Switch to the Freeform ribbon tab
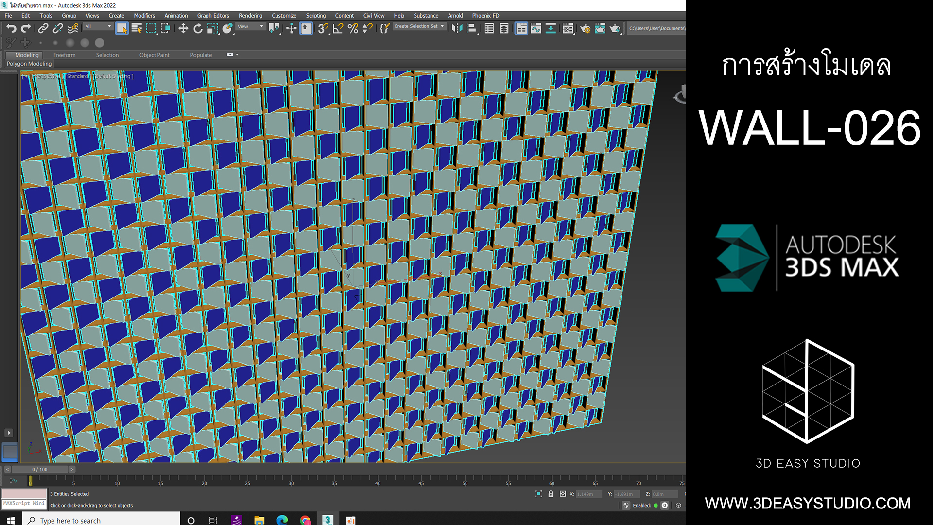The image size is (933, 525). [x=64, y=55]
